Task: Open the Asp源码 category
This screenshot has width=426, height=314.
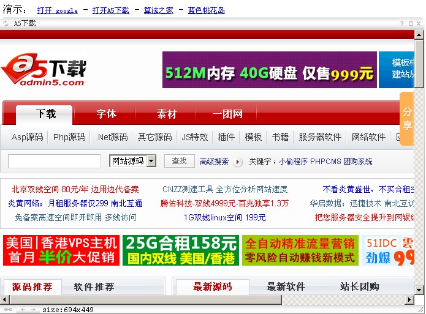Action: (27, 137)
